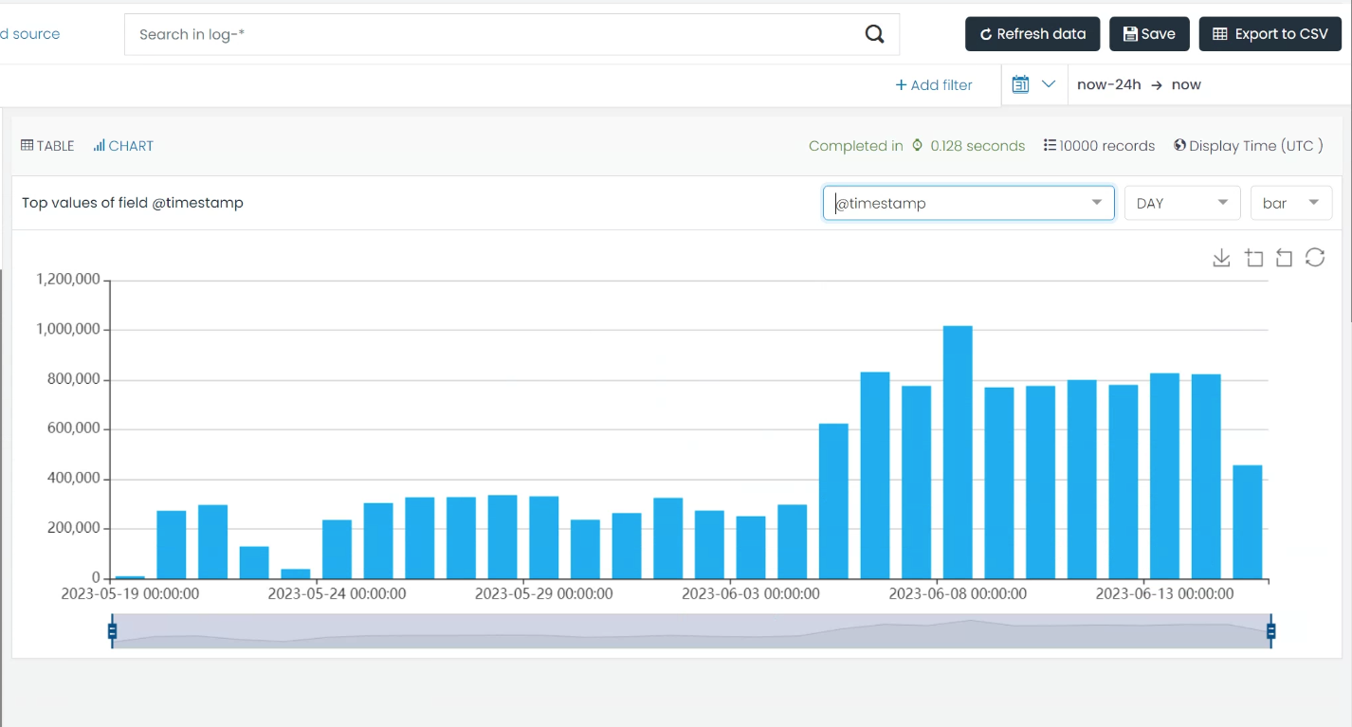Click the 10000 records indicator
The height and width of the screenshot is (727, 1352).
(1099, 146)
